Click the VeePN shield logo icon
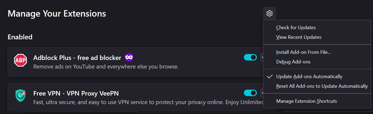The width and height of the screenshot is (373, 114). (x=20, y=96)
